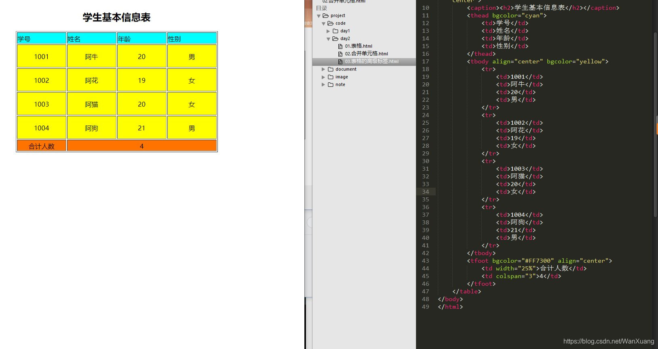Collapse the code folder arrow
The image size is (658, 349).
click(323, 24)
